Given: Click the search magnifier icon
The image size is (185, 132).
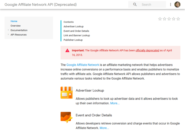Looking at the screenshot, I should [x=135, y=5].
